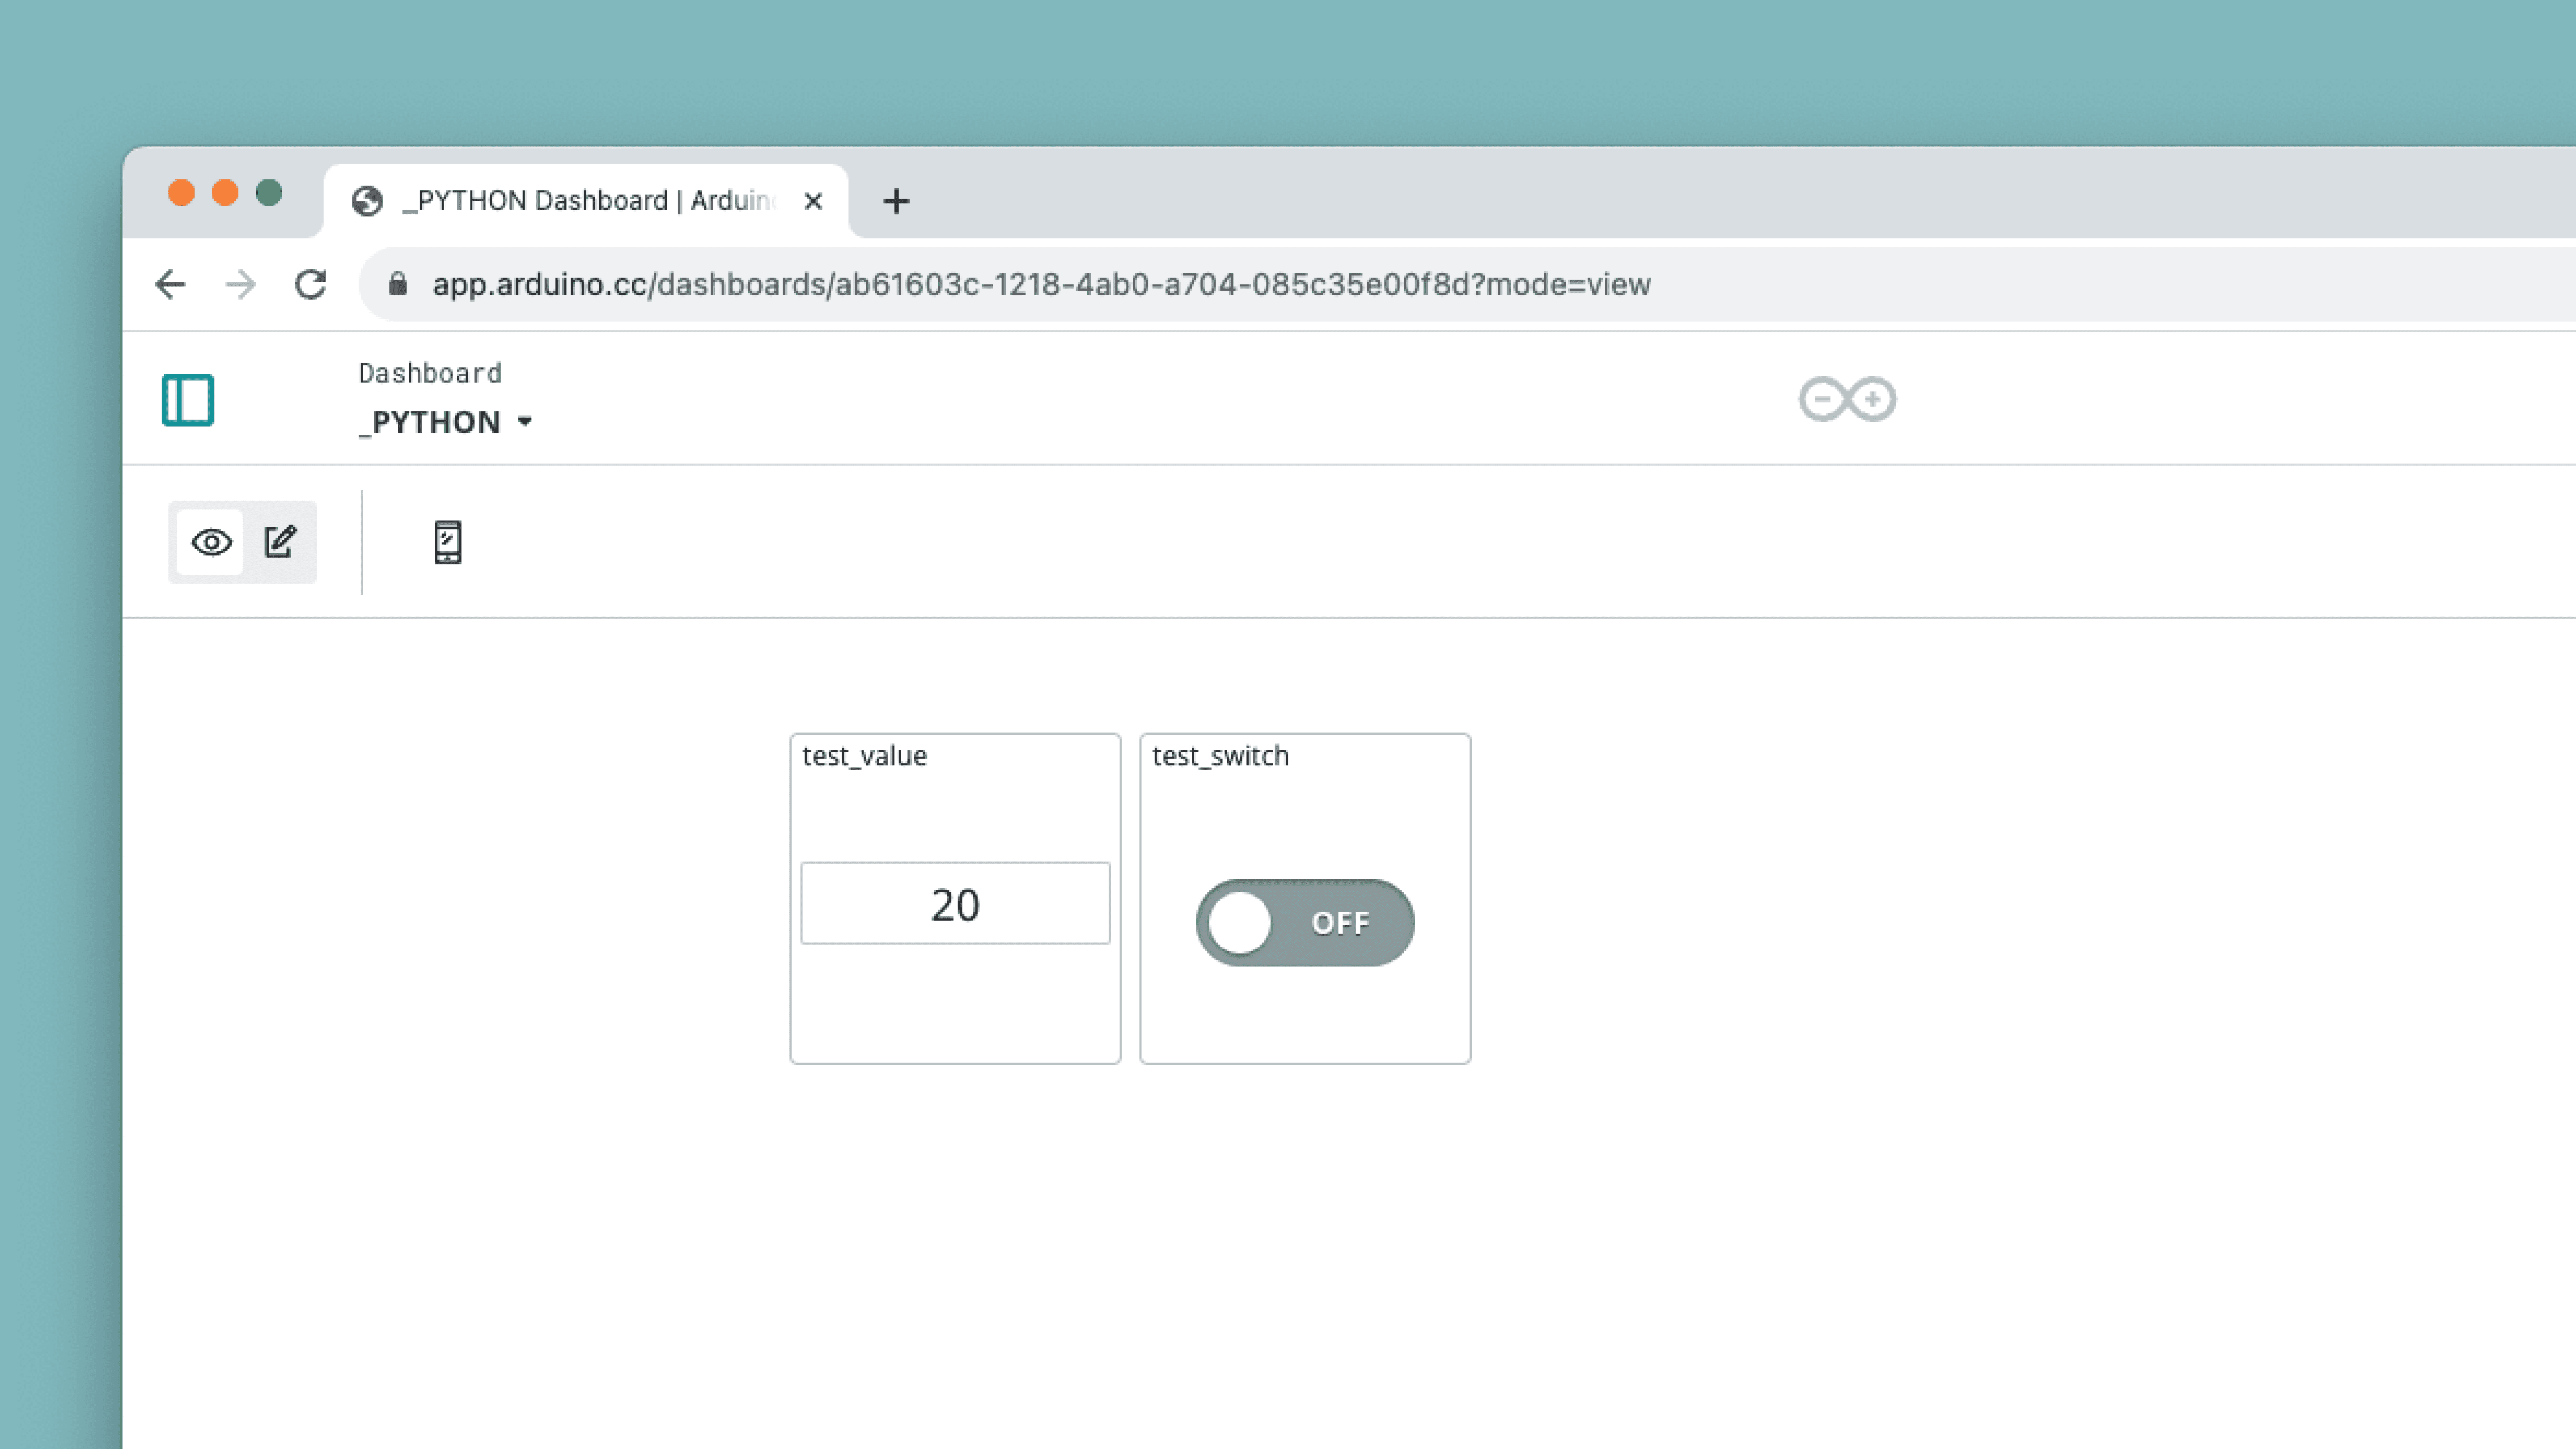Click the test_value input showing 20

click(954, 904)
